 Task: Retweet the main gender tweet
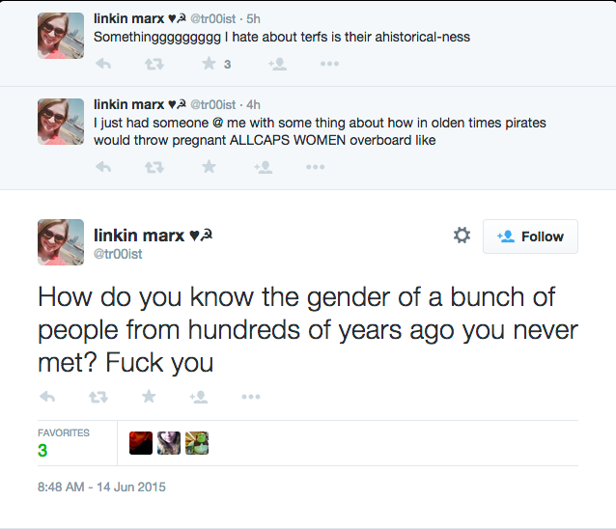tap(98, 397)
